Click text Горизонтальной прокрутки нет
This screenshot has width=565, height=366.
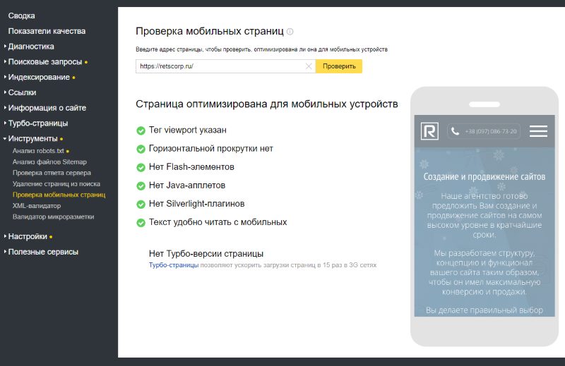(x=210, y=149)
